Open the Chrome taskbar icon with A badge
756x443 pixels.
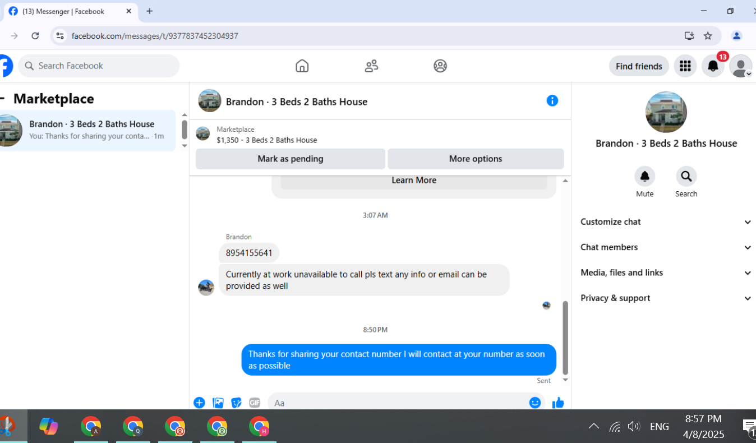pos(91,427)
